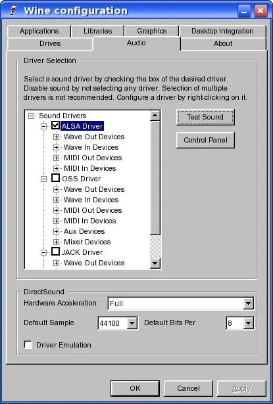Toggle the Driver Emulation checkbox
The height and width of the screenshot is (404, 273).
(28, 344)
